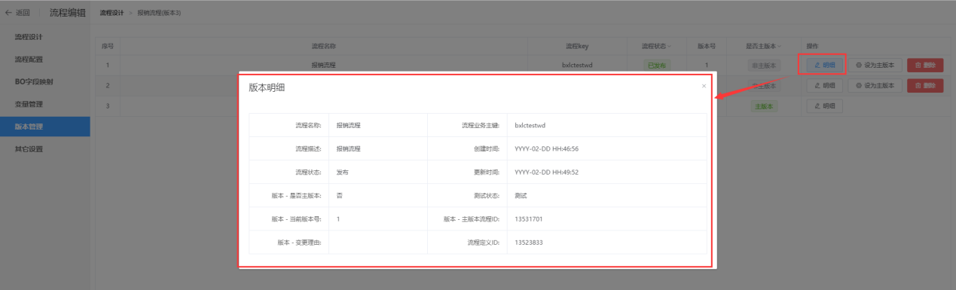Image resolution: width=956 pixels, height=290 pixels.
Task: Delete row 2 with red 删除 button
Action: click(925, 86)
